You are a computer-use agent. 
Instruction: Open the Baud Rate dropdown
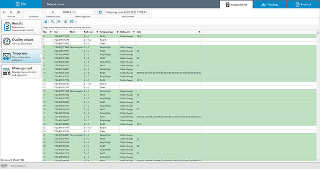pyautogui.click(x=34, y=12)
